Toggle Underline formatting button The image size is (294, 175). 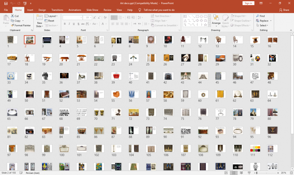[73, 24]
